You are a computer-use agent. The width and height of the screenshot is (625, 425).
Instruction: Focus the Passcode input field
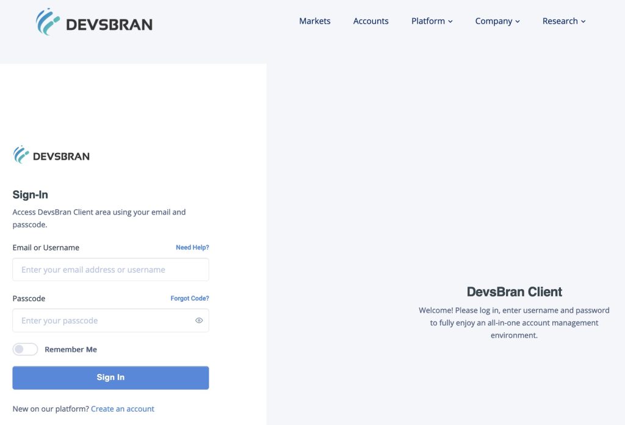pyautogui.click(x=111, y=321)
